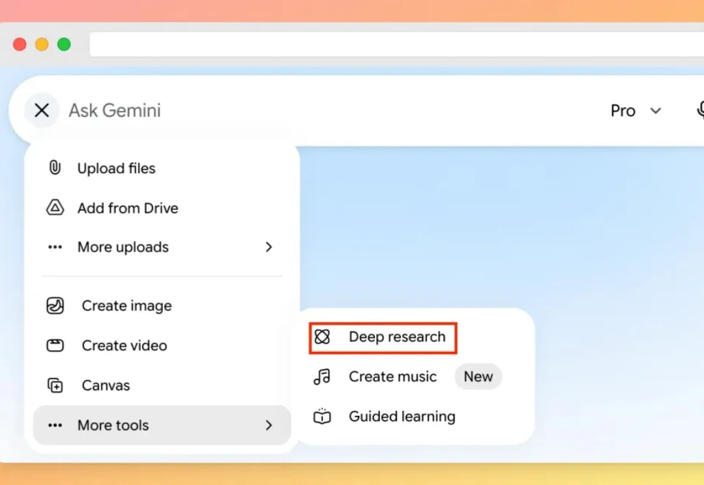Open the Pro model dropdown arrow

(x=656, y=111)
